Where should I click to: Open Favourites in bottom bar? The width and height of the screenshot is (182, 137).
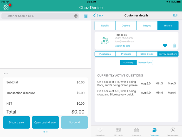pos(100,132)
